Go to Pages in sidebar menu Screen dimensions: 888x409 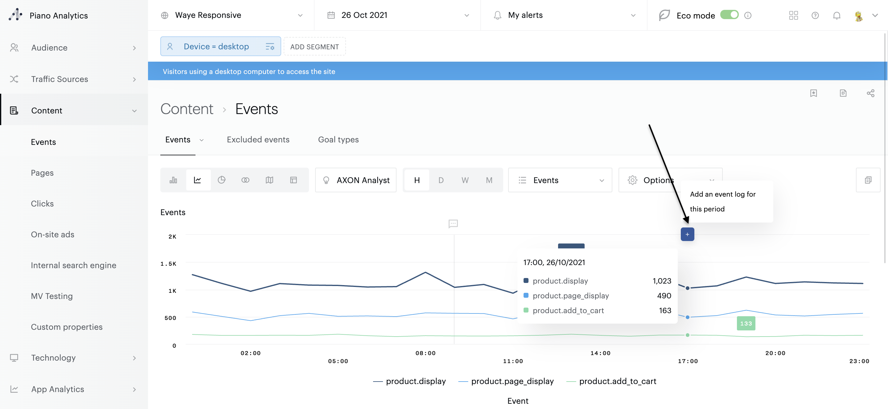[x=42, y=173]
